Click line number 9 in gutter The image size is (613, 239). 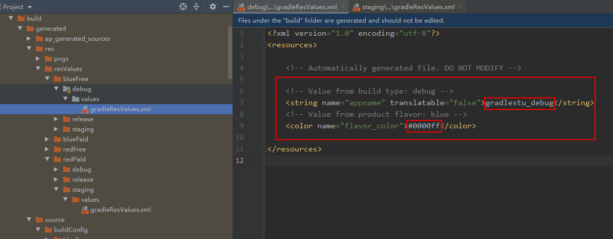pyautogui.click(x=242, y=126)
